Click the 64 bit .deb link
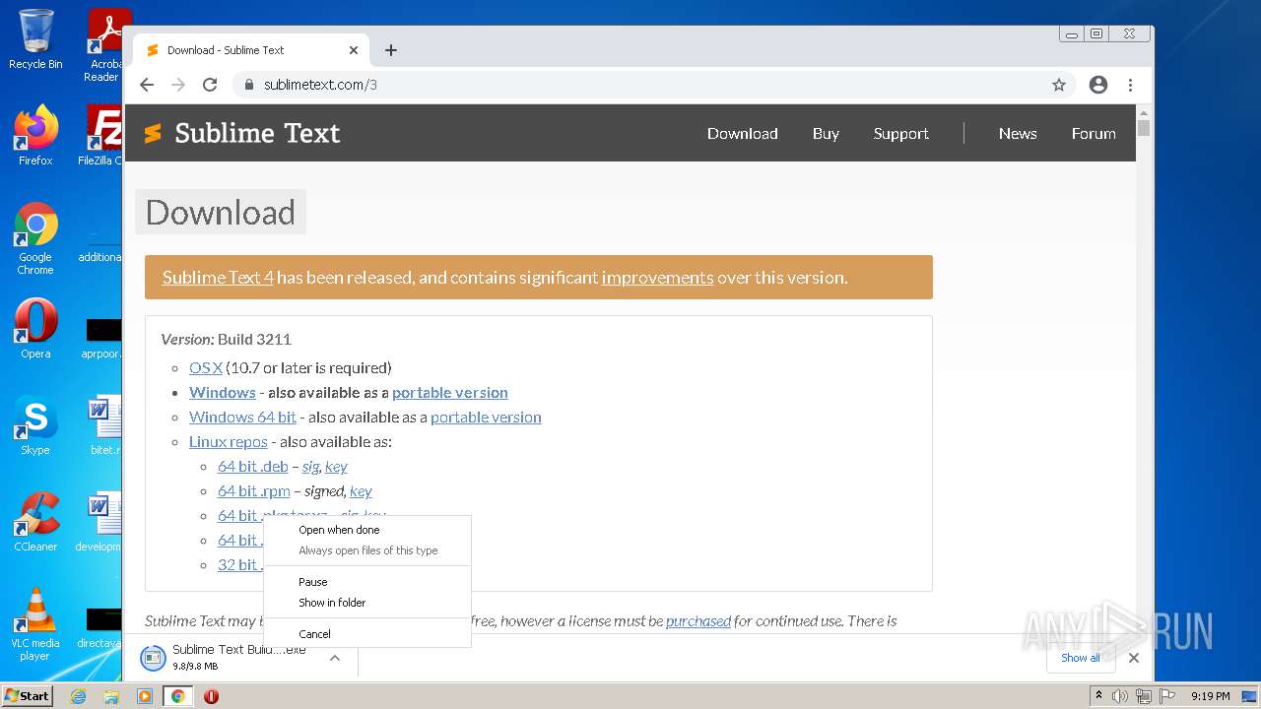The height and width of the screenshot is (709, 1261). [x=253, y=466]
